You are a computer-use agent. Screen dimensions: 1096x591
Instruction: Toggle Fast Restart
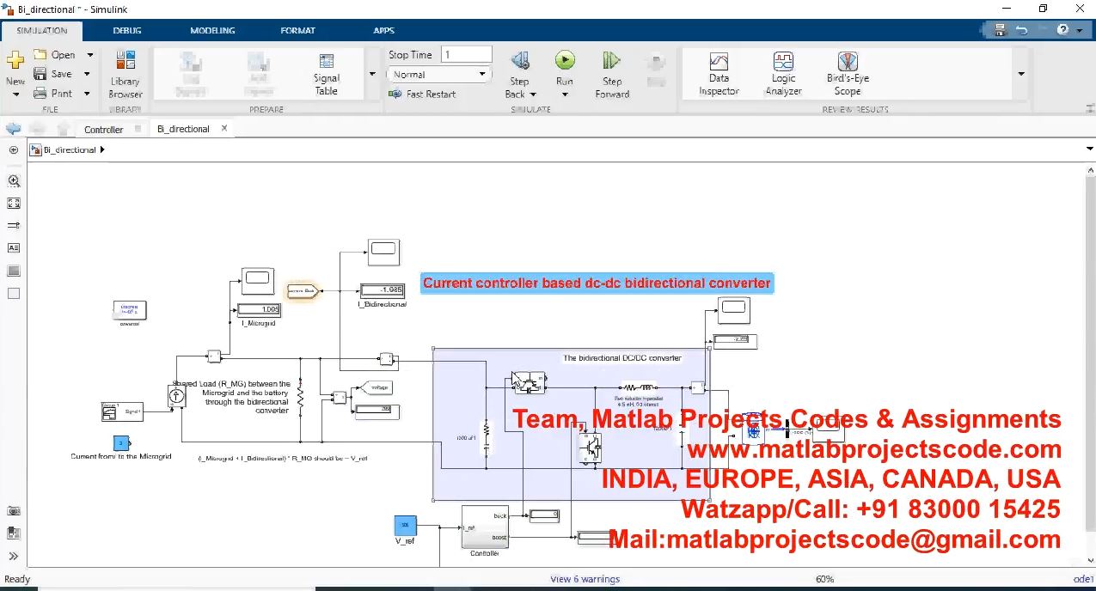click(x=422, y=94)
